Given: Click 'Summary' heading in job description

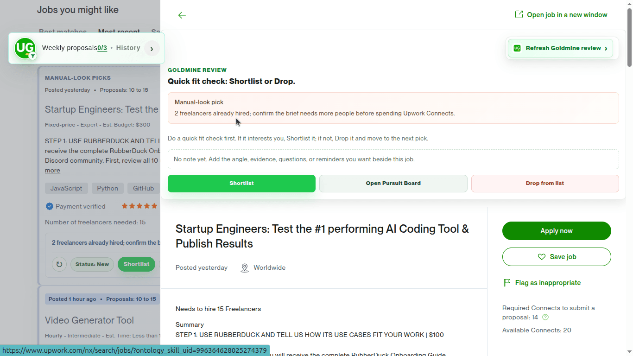Looking at the screenshot, I should pyautogui.click(x=190, y=325).
